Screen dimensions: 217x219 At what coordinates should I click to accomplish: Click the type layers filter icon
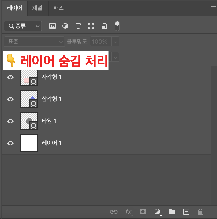click(x=78, y=26)
